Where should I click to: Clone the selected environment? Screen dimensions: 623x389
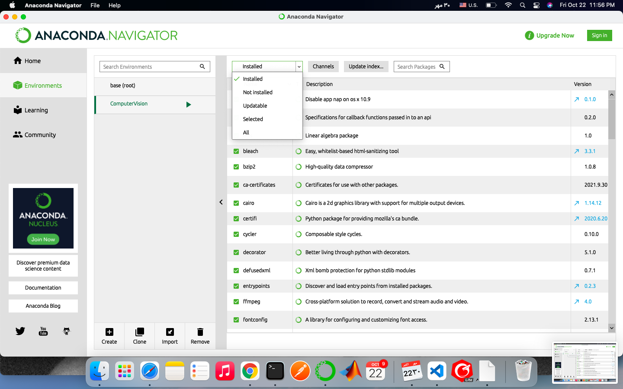[x=140, y=336]
